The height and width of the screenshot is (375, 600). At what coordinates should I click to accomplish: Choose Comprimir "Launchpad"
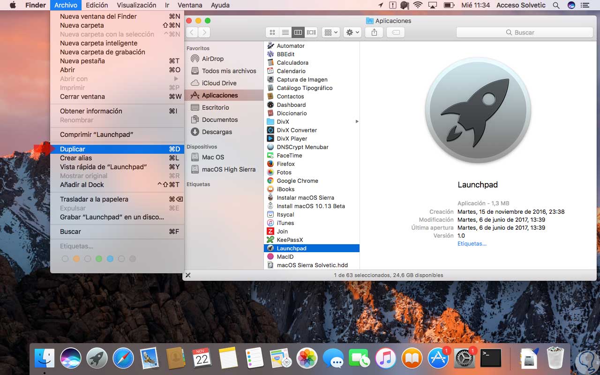[117, 135]
